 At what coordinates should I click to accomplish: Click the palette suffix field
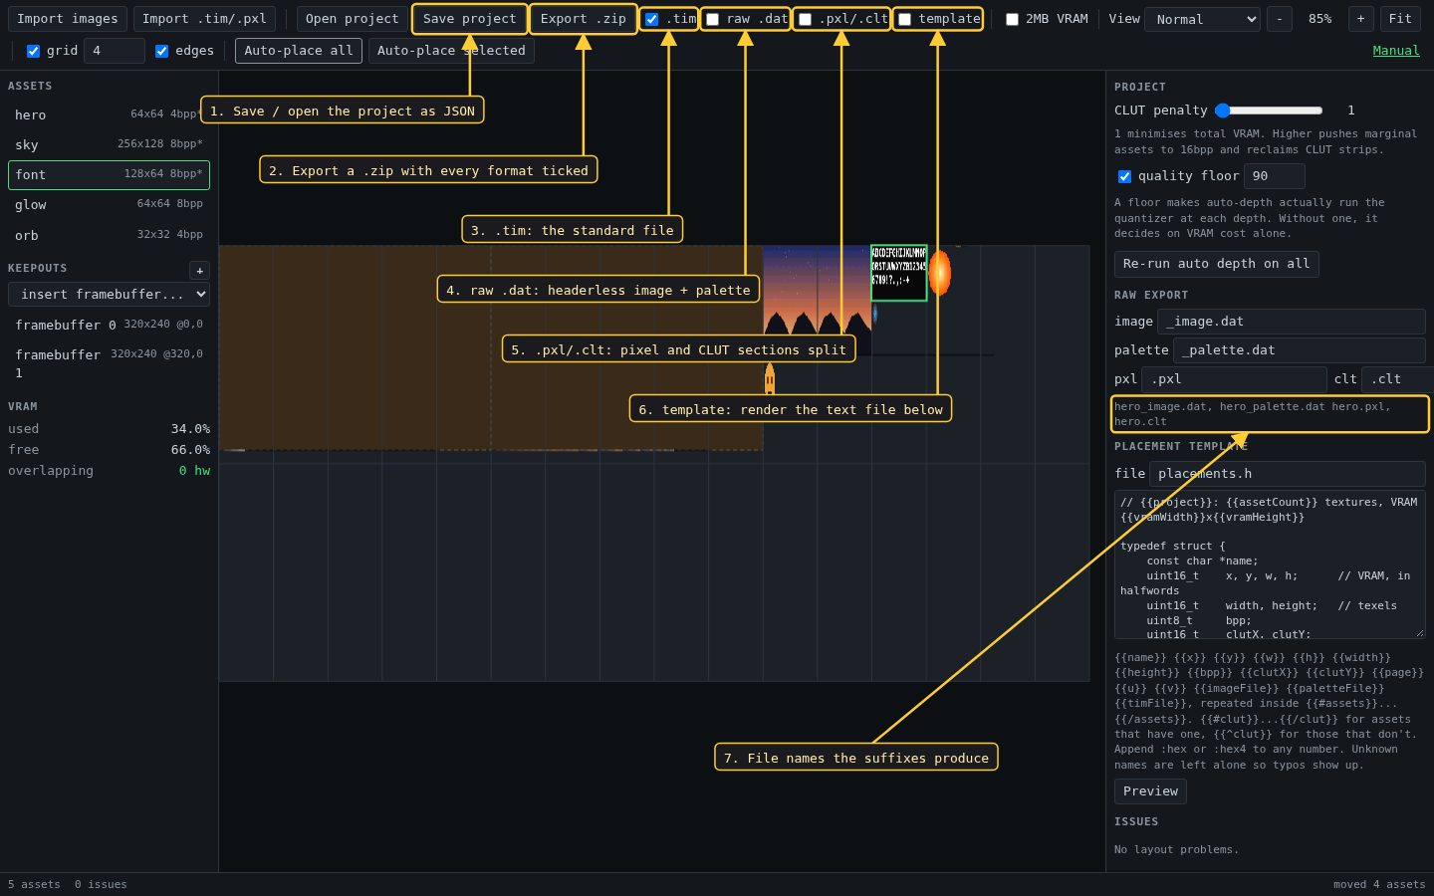[1300, 350]
